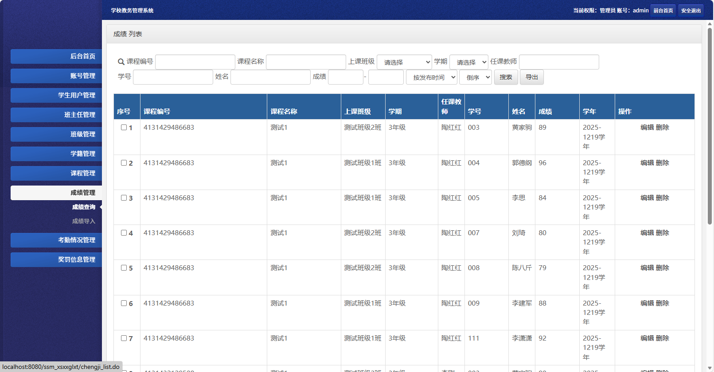This screenshot has width=714, height=372.
Task: Check the row 6 checkbox
Action: (124, 303)
